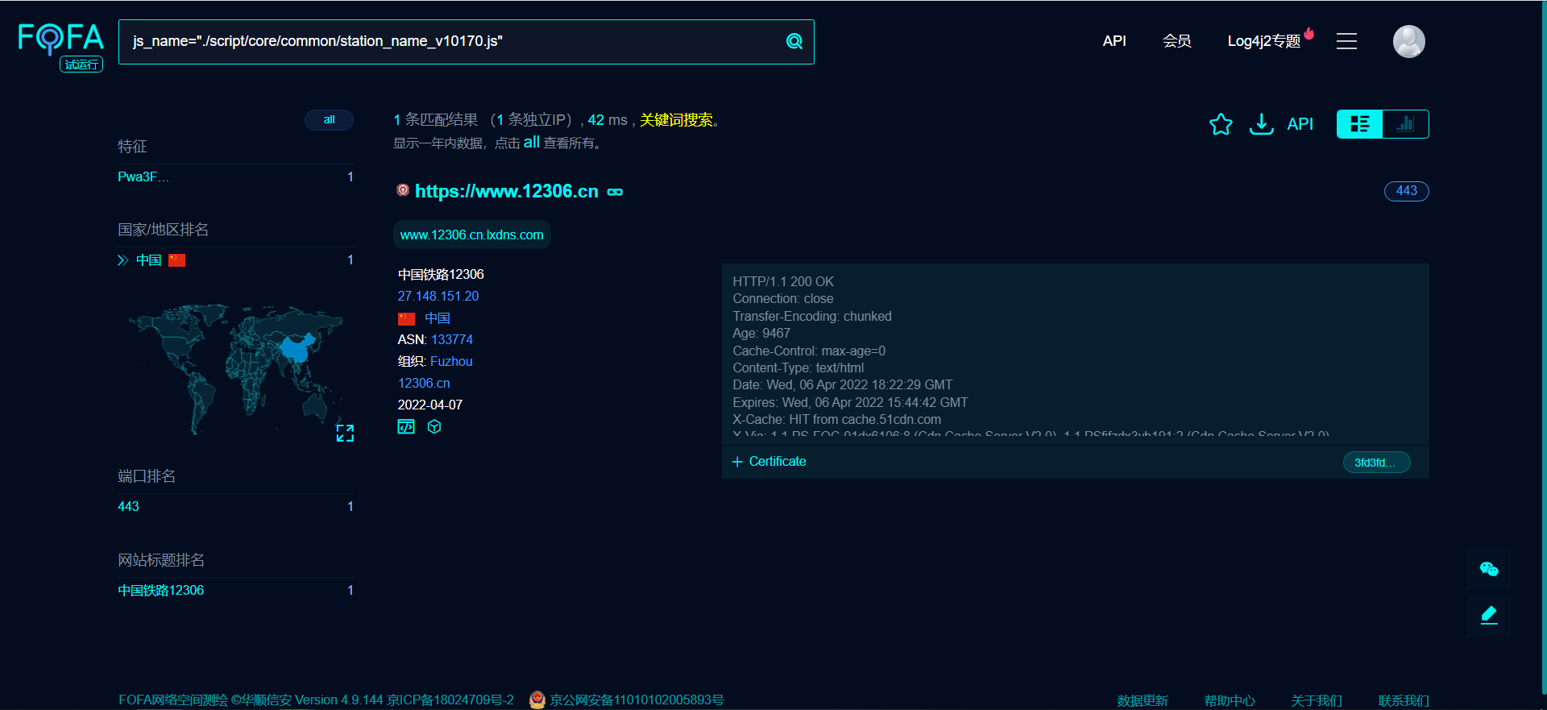Image resolution: width=1547 pixels, height=710 pixels.
Task: Click the 京ICP备18024709号-2 footer link
Action: [x=450, y=700]
